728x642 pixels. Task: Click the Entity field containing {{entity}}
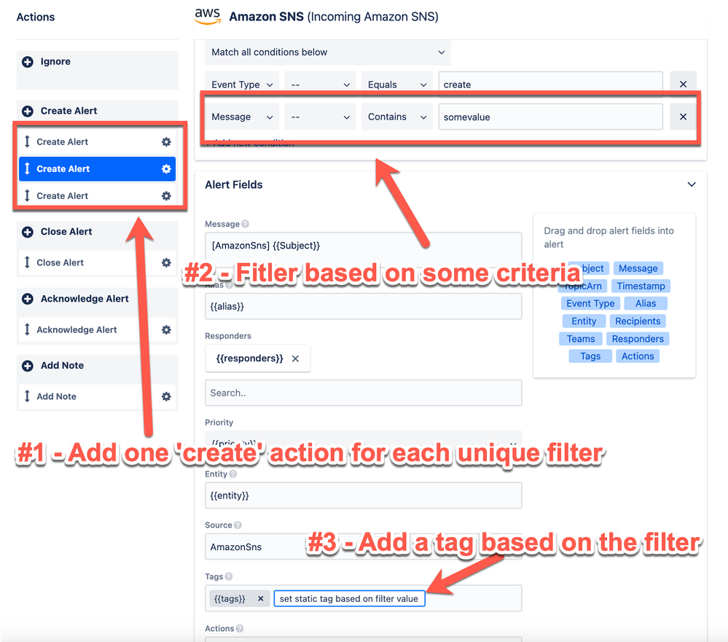click(364, 496)
